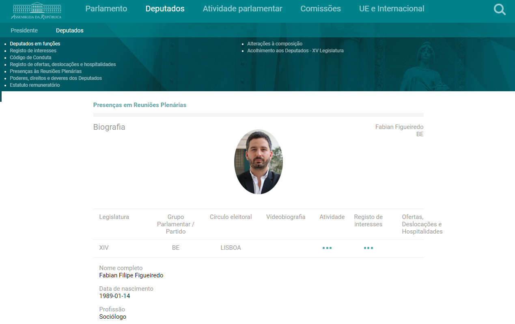
Task: Select the Deputados main menu item
Action: click(165, 9)
